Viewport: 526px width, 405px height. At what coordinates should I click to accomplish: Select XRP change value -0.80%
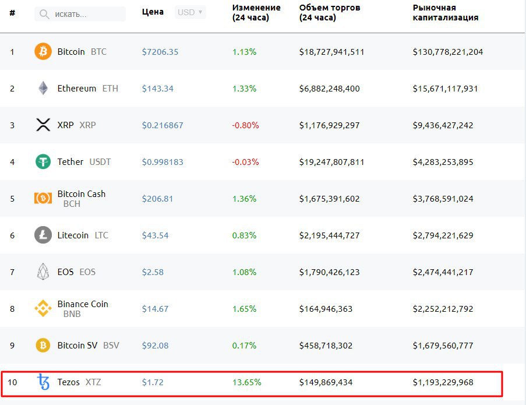pyautogui.click(x=245, y=125)
